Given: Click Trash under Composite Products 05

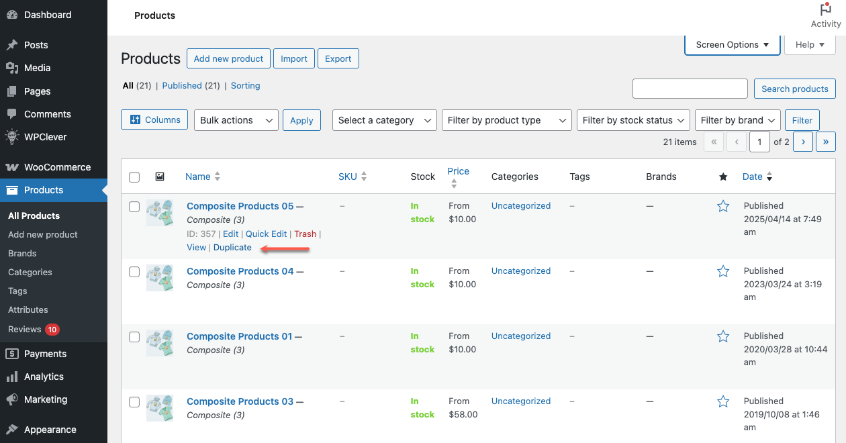Looking at the screenshot, I should (305, 234).
